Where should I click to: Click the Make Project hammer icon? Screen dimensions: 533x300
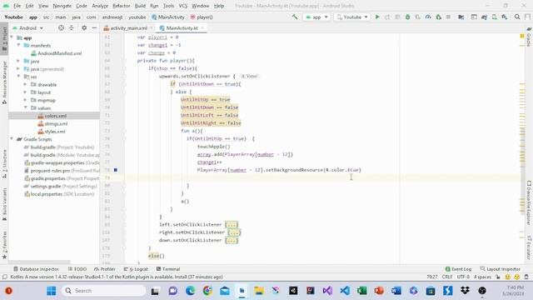point(295,17)
